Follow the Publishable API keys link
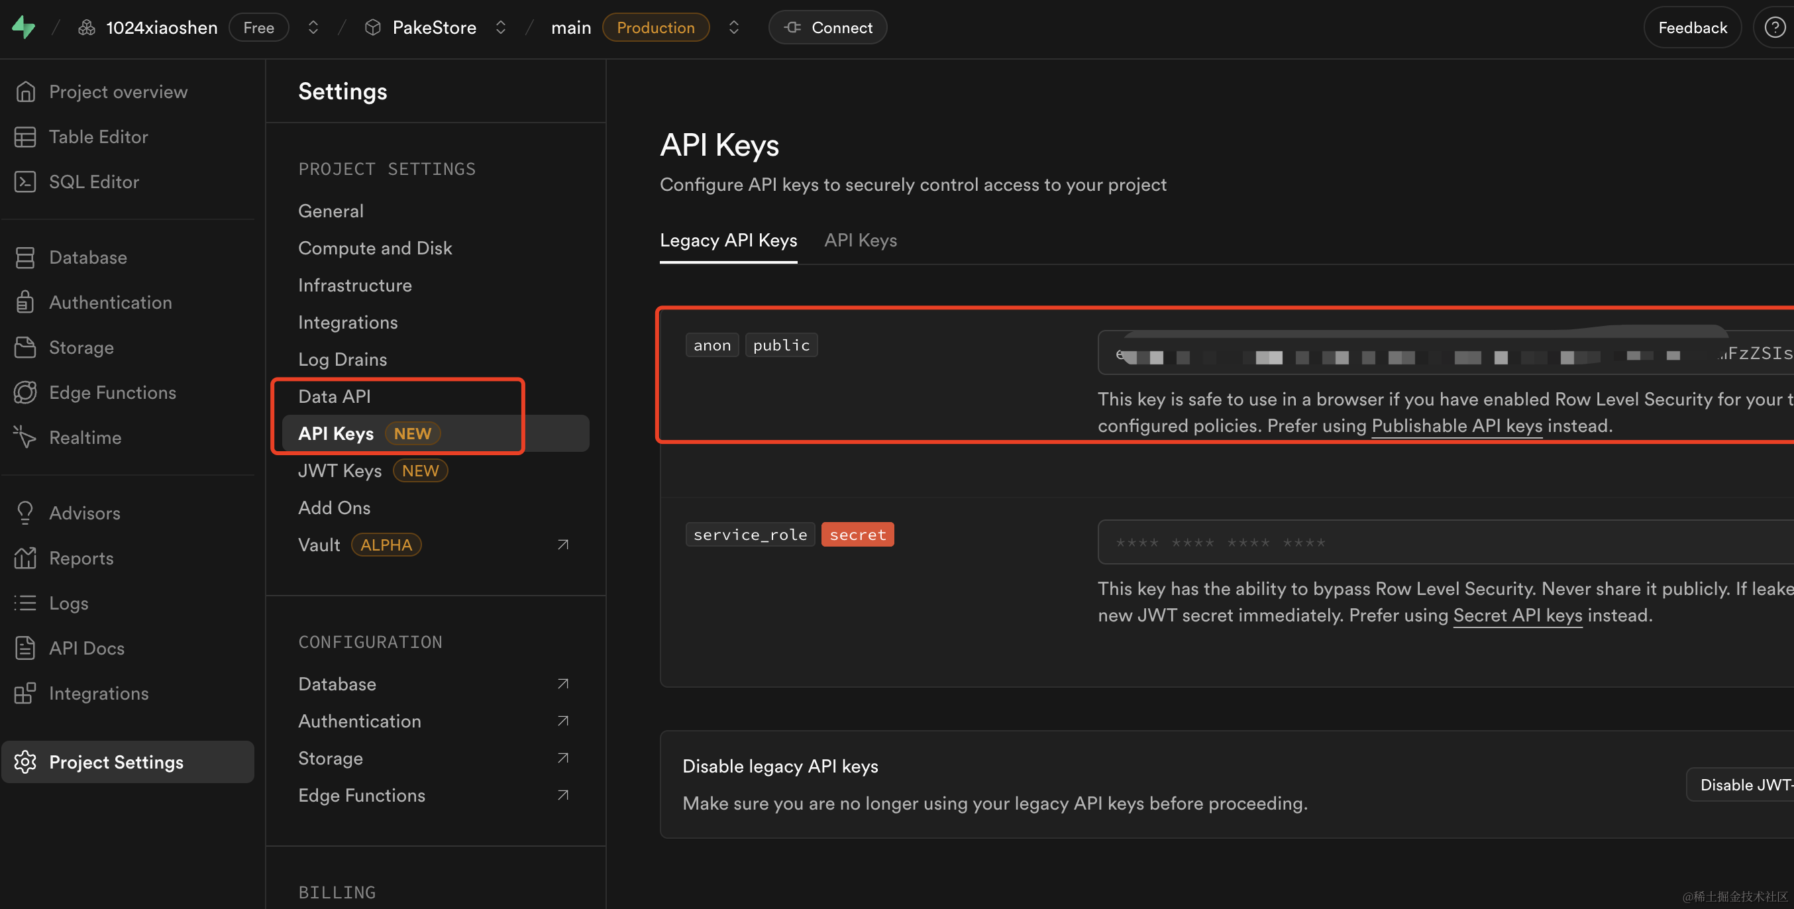Viewport: 1794px width, 909px height. (1456, 425)
